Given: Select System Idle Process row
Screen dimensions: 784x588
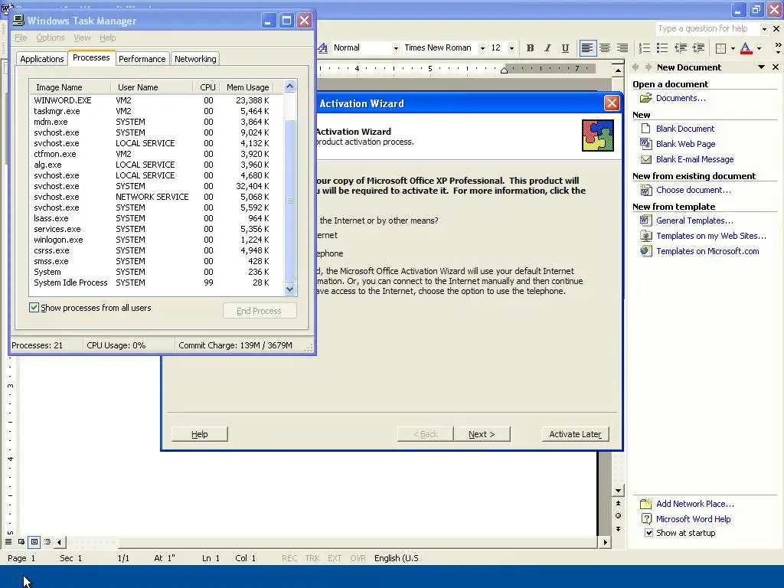Looking at the screenshot, I should tap(156, 283).
